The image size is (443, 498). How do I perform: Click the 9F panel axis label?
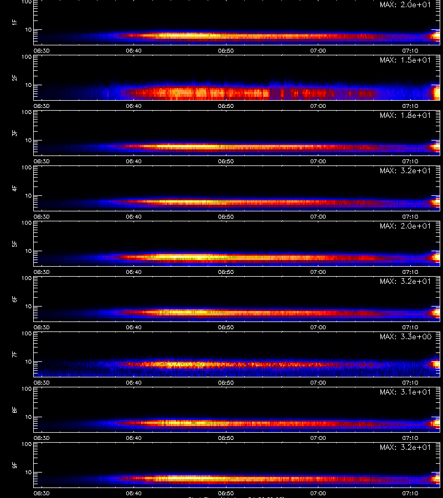point(14,465)
